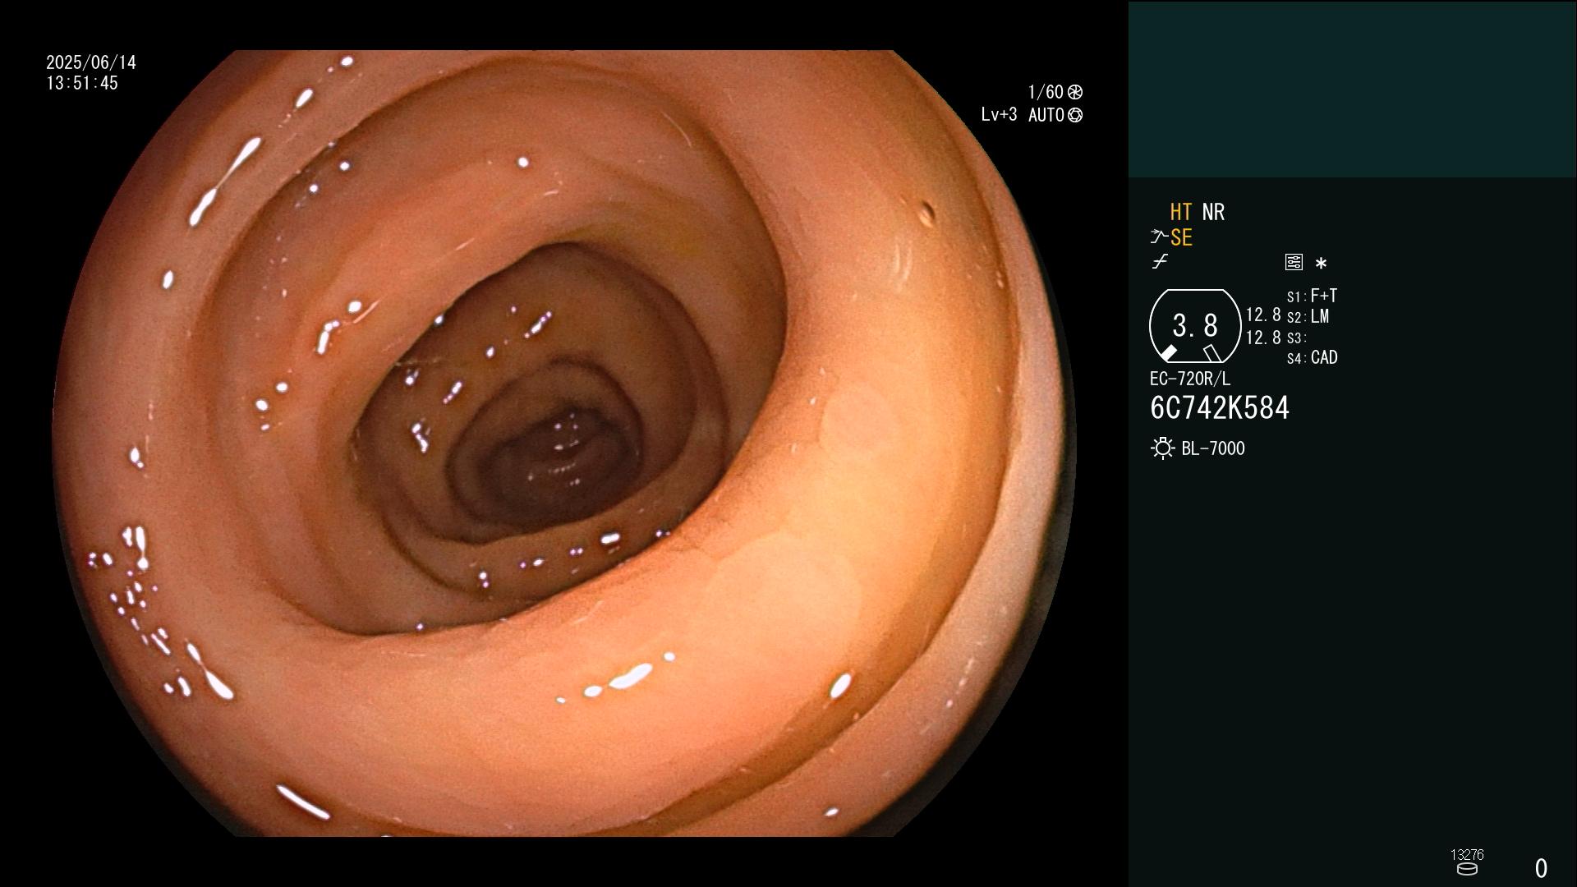Screen dimensions: 1577x887
Task: Click the date 2025/06/14
Action: point(91,62)
